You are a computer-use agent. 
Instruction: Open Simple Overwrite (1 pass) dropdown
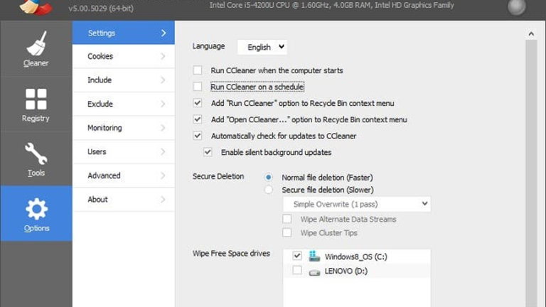pyautogui.click(x=357, y=205)
